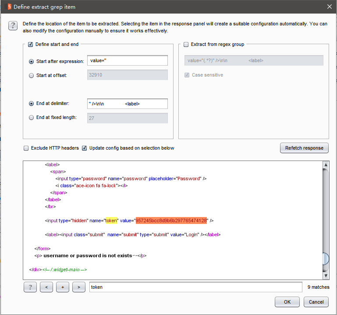This screenshot has height=315, width=337.
Task: Click the Cancel button
Action: coord(316,302)
